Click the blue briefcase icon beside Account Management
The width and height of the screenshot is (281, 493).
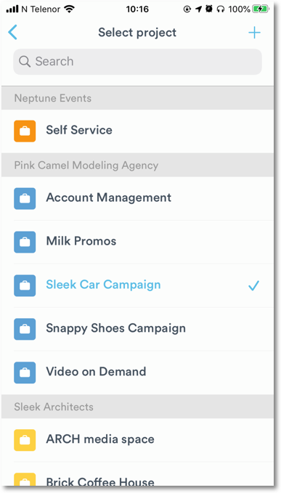click(x=25, y=198)
